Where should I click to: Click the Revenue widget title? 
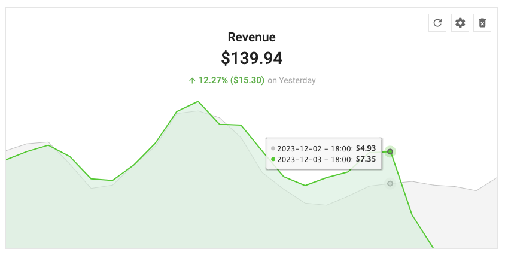252,37
